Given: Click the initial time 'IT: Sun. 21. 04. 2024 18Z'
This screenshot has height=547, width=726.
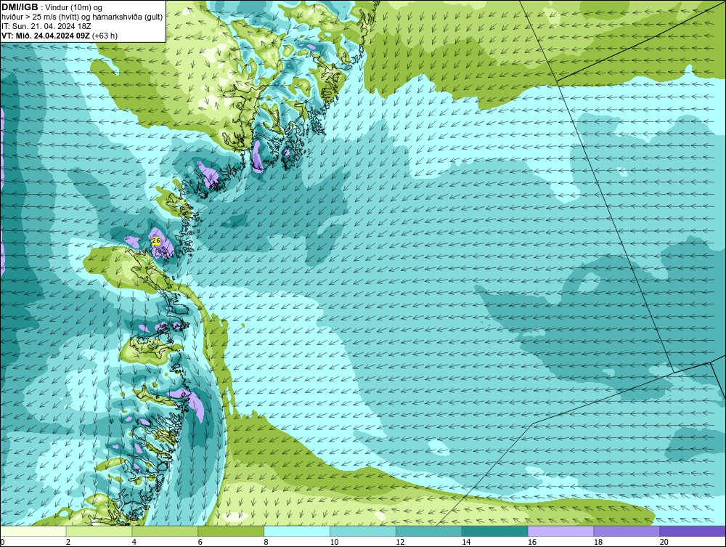Looking at the screenshot, I should coord(46,26).
